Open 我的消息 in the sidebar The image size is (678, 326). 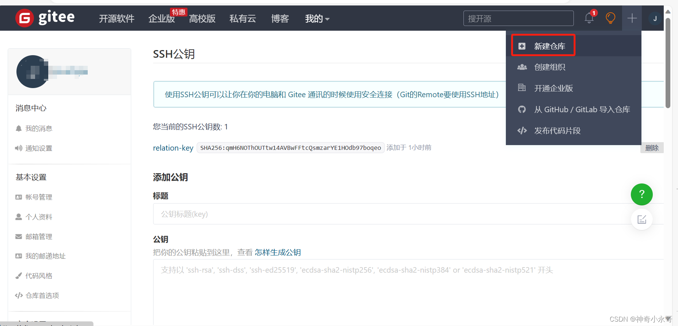pos(39,128)
